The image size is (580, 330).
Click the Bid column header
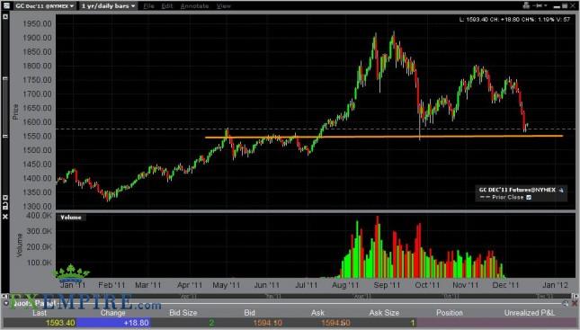tap(249, 313)
